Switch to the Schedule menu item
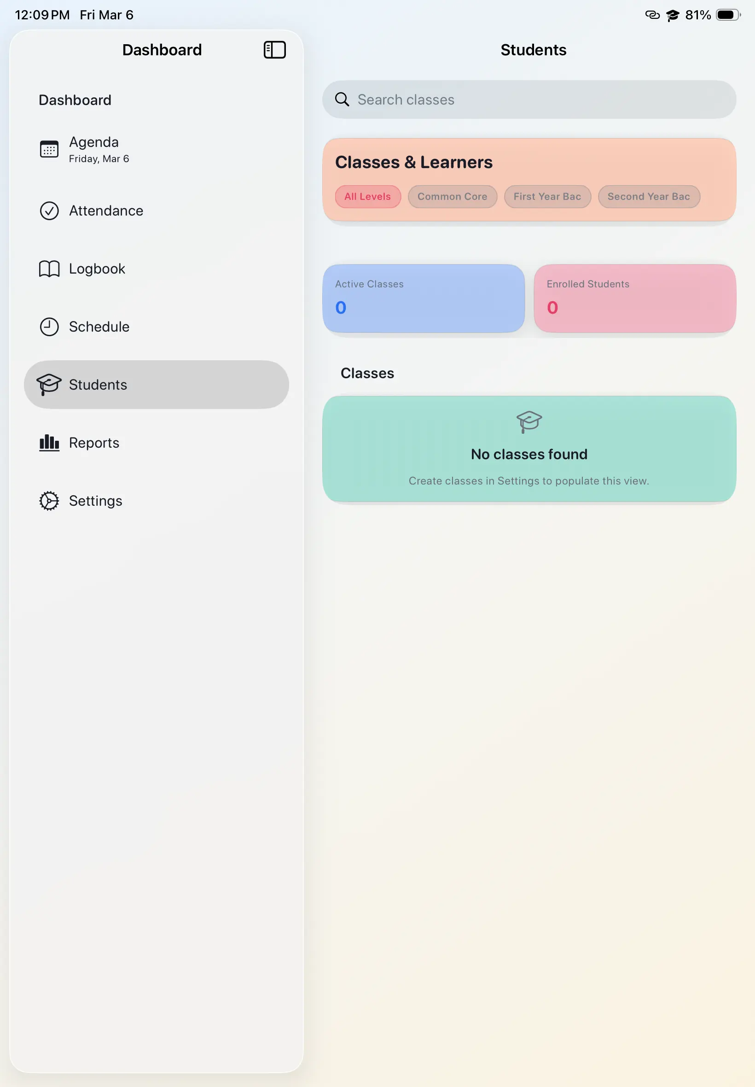Image resolution: width=755 pixels, height=1087 pixels. (99, 327)
